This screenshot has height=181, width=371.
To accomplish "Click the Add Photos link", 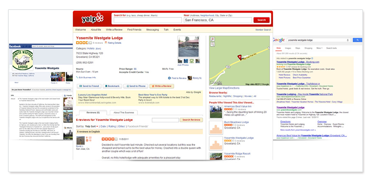I will [183, 65].
